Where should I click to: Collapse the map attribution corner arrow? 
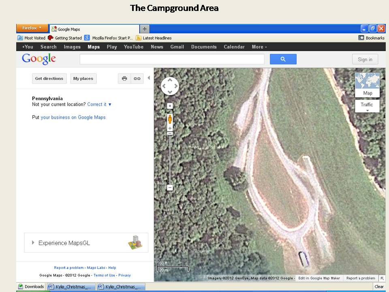tap(382, 278)
